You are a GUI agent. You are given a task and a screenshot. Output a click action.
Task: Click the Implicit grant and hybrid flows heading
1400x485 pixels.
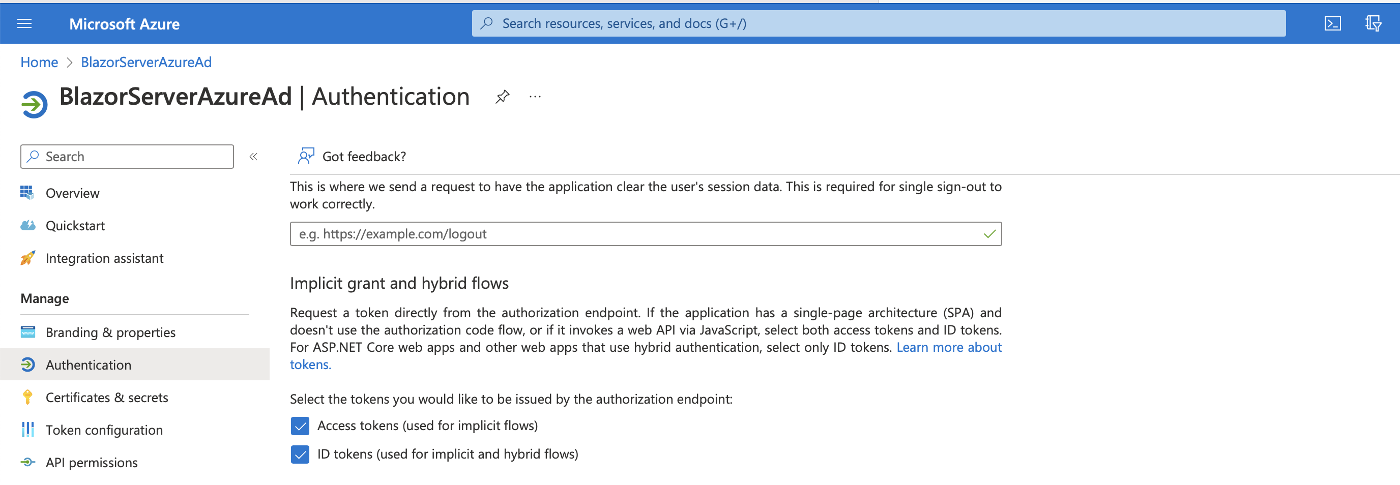tap(399, 283)
